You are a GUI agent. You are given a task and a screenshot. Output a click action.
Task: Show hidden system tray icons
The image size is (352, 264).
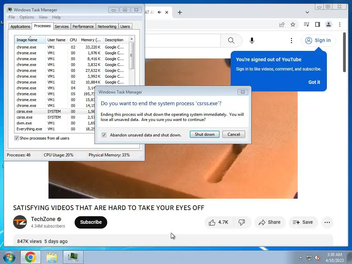[x=300, y=257]
